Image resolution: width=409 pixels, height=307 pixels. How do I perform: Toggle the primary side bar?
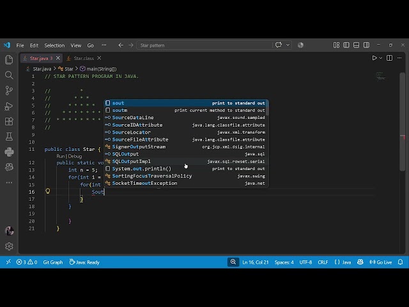pyautogui.click(x=346, y=45)
